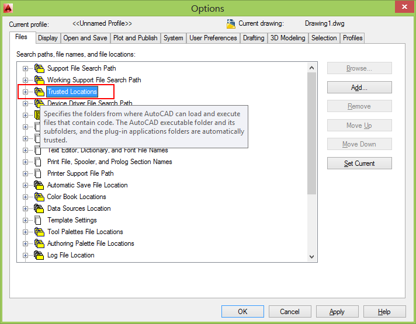The height and width of the screenshot is (324, 416).
Task: Expand the Template Settings node
Action: pyautogui.click(x=25, y=220)
